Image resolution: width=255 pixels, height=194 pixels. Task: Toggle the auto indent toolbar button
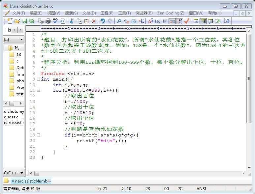tap(172, 21)
